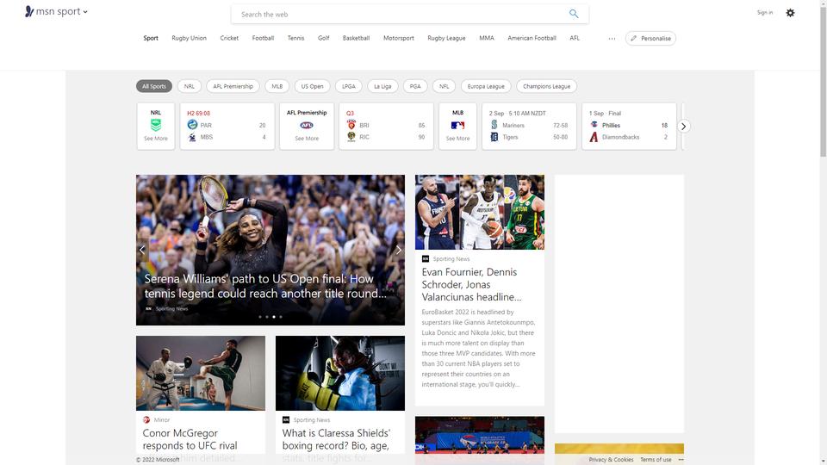827x465 pixels.
Task: Click Sporting News icon above Evan Fournier
Action: point(426,259)
